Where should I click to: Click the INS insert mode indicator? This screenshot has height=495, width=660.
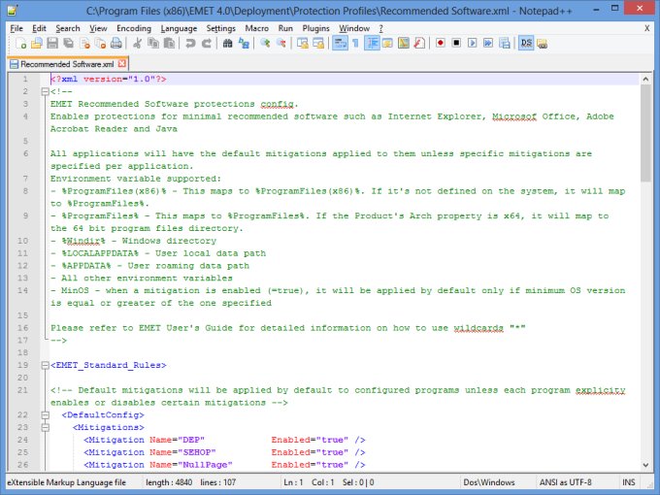coord(628,482)
